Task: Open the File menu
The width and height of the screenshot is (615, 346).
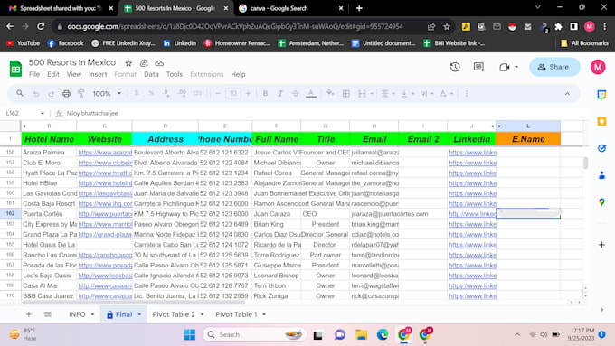Action: click(34, 74)
